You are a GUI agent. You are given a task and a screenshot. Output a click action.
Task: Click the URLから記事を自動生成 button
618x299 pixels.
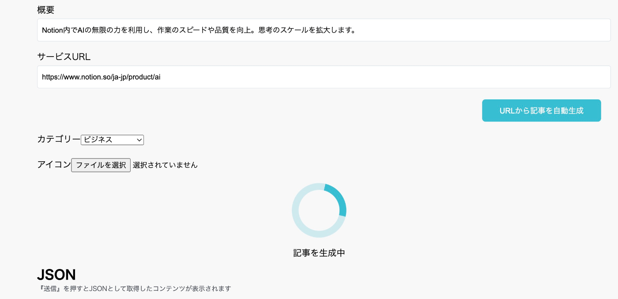(x=542, y=110)
